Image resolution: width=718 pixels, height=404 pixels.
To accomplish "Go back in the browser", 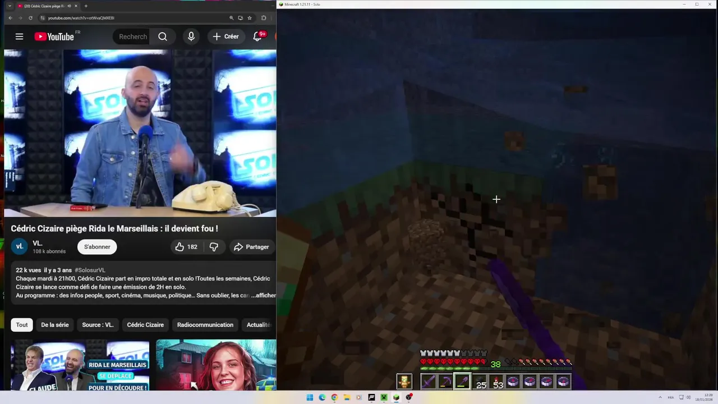I will (10, 18).
